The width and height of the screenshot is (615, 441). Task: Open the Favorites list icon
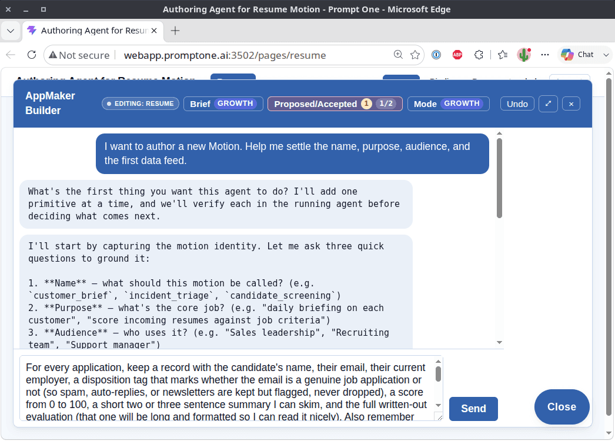pos(503,55)
